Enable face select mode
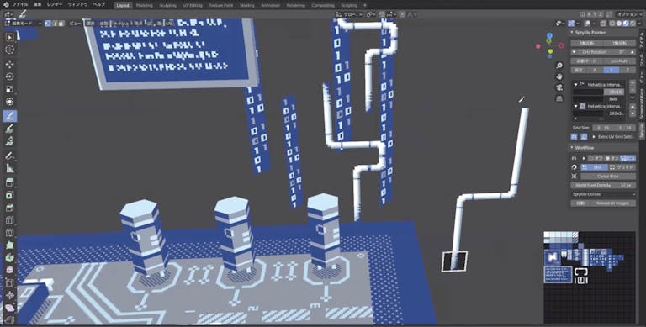 point(61,24)
